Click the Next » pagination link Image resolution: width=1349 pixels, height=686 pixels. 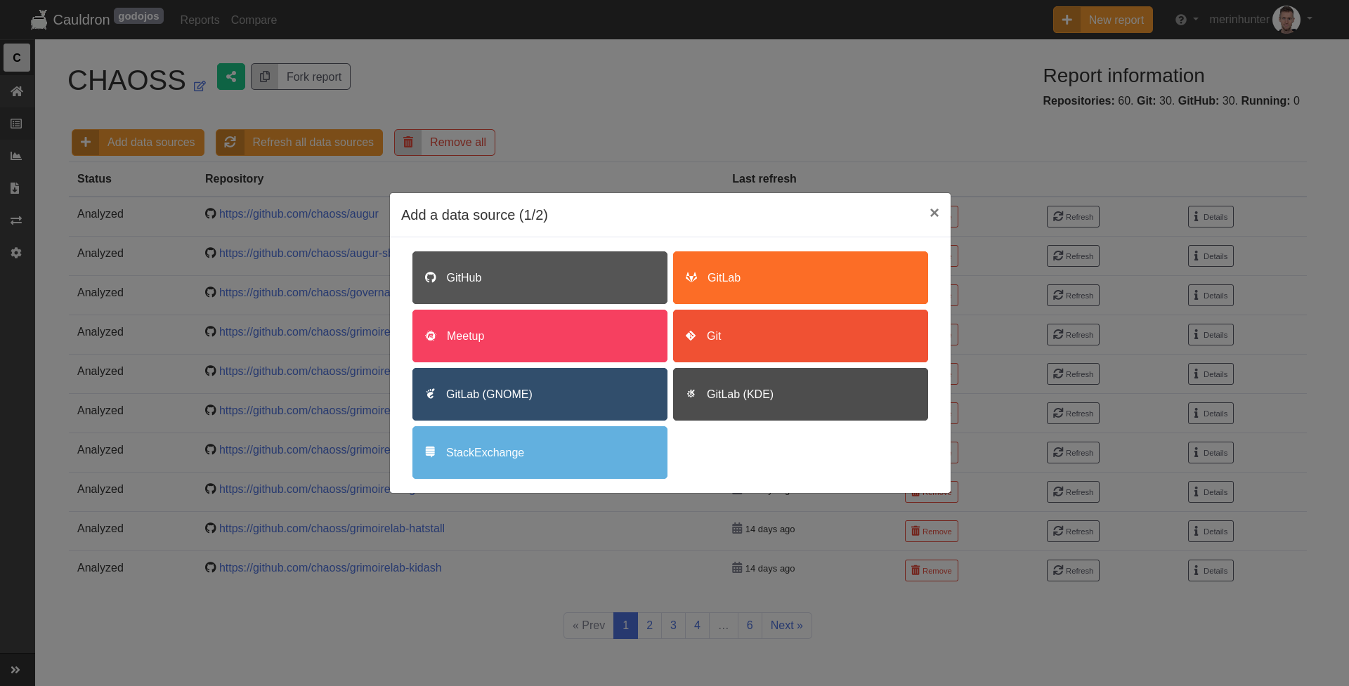(x=787, y=626)
